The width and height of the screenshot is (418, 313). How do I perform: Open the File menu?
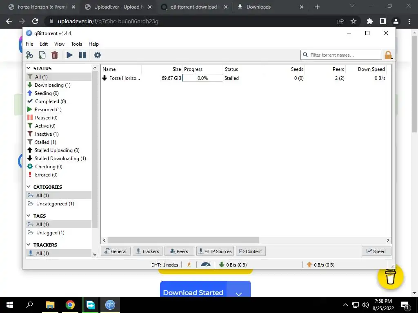click(x=29, y=44)
